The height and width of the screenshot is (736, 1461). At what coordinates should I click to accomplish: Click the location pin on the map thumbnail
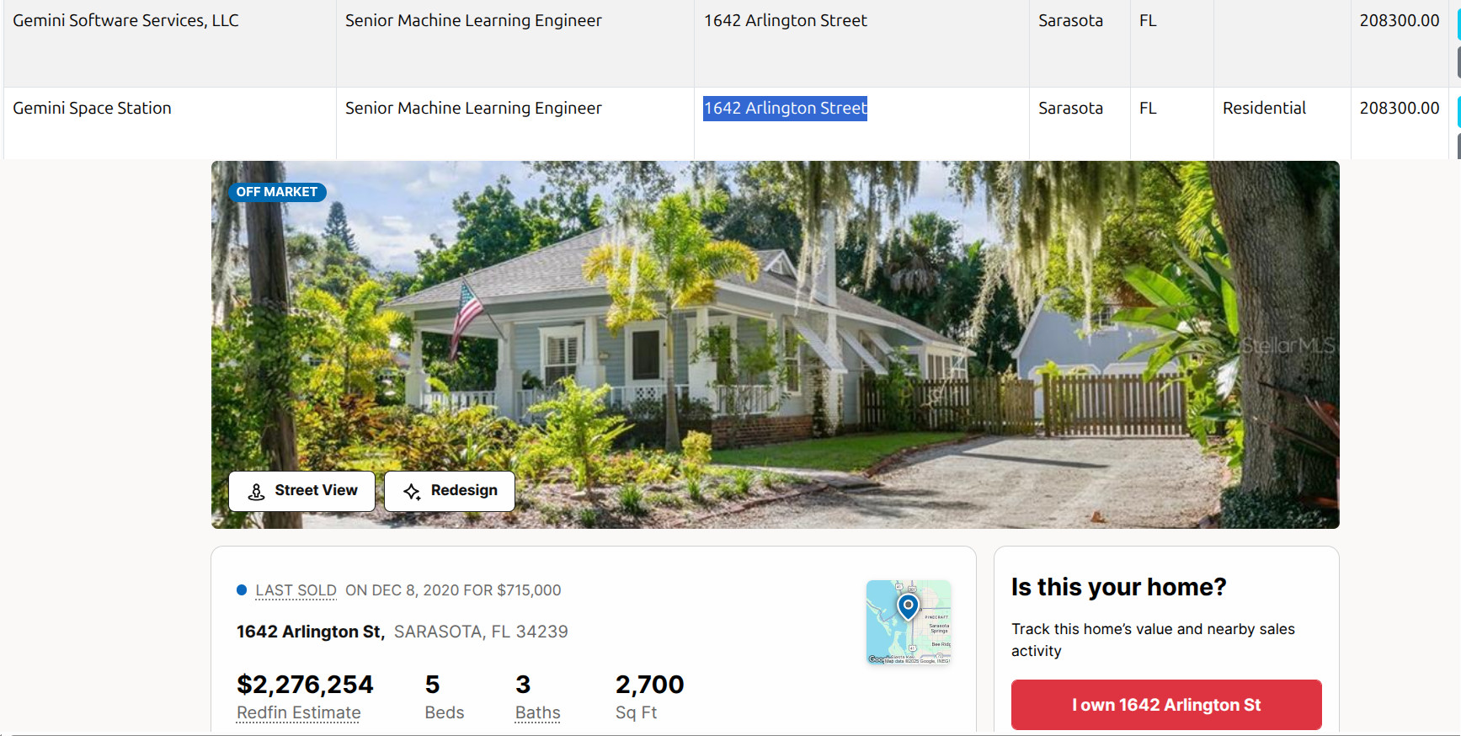tap(908, 606)
